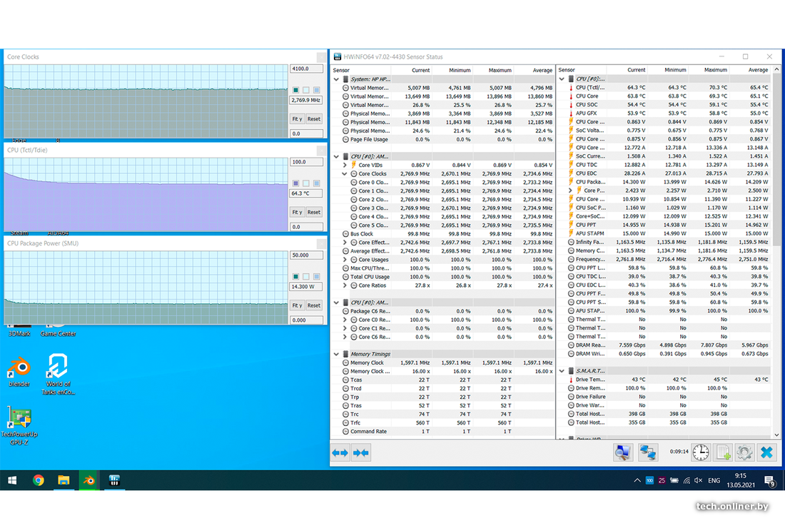Click the expand layout arrows icon in HWiNFO

340,452
